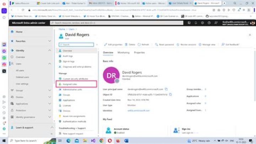This screenshot has width=256, height=144.
Task: Open Authentication methods
Action: tap(74, 122)
